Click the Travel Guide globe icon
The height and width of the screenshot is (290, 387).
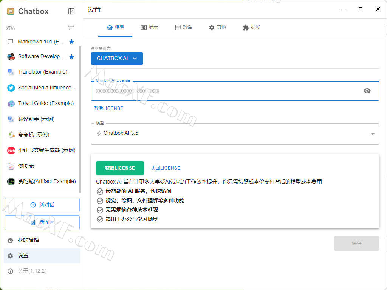pyautogui.click(x=11, y=103)
